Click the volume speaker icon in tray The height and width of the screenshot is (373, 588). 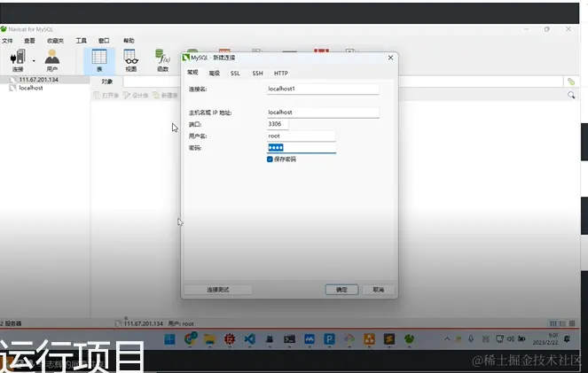[510, 339]
